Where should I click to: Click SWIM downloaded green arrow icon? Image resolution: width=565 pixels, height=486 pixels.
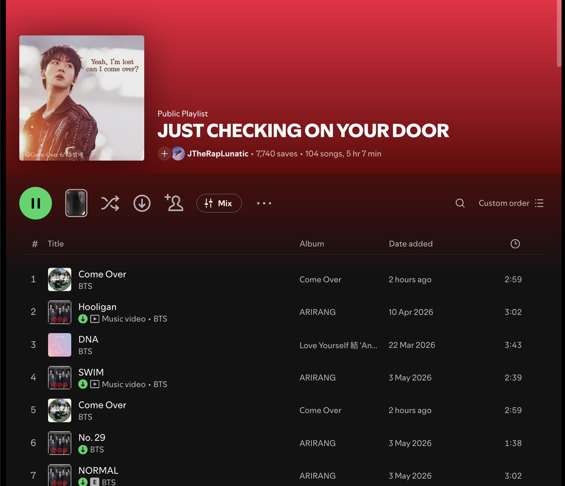pos(83,384)
